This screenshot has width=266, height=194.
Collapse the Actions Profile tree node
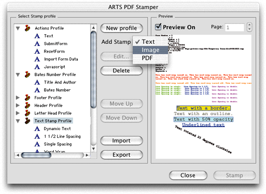(x=18, y=28)
